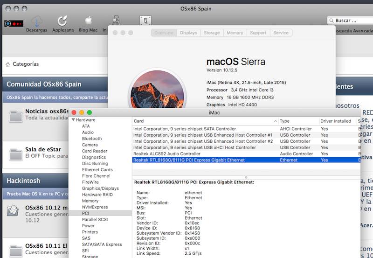Click the Subsystem Vendor ID value 0x1458

192,233
